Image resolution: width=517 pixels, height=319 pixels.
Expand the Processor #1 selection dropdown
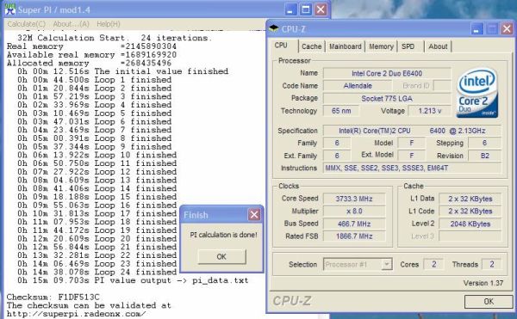387,264
